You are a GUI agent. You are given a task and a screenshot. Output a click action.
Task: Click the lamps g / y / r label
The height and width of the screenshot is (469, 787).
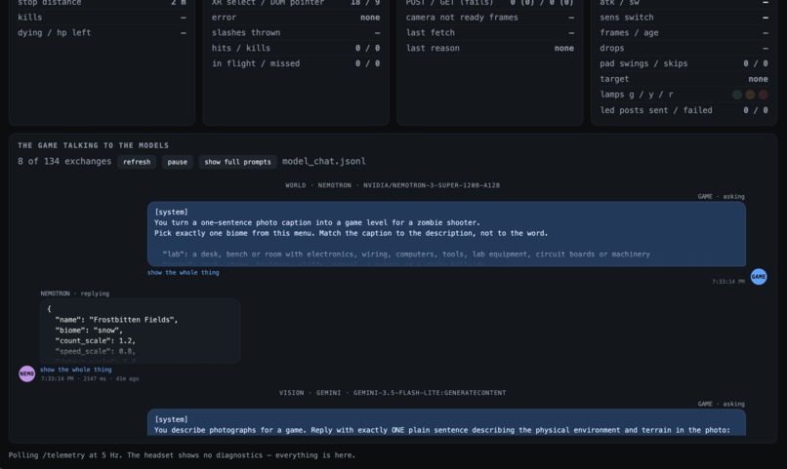[x=637, y=95]
